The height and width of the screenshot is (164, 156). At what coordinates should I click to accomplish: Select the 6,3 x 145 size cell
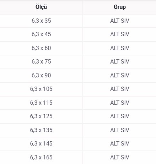[x=41, y=144]
